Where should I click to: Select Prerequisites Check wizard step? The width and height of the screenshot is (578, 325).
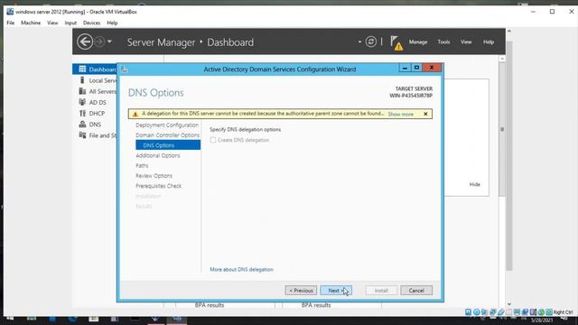[x=159, y=186]
